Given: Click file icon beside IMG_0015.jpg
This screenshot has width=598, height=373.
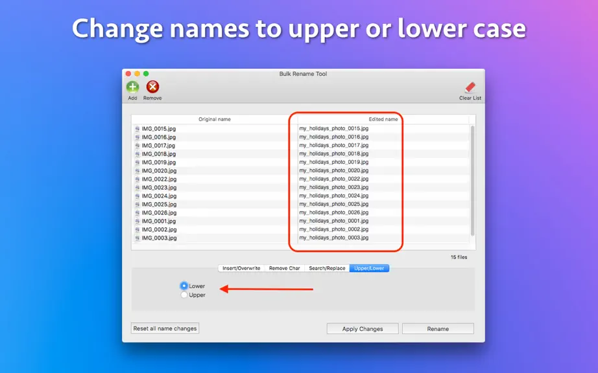Looking at the screenshot, I should (x=138, y=129).
